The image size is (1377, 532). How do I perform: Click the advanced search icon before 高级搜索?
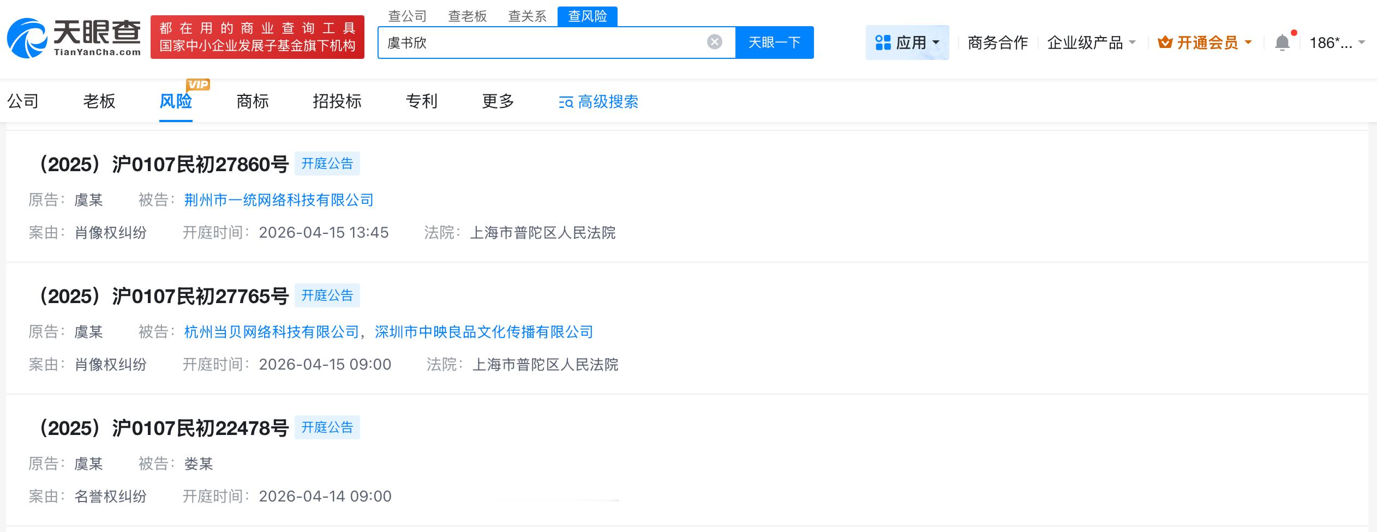[566, 102]
